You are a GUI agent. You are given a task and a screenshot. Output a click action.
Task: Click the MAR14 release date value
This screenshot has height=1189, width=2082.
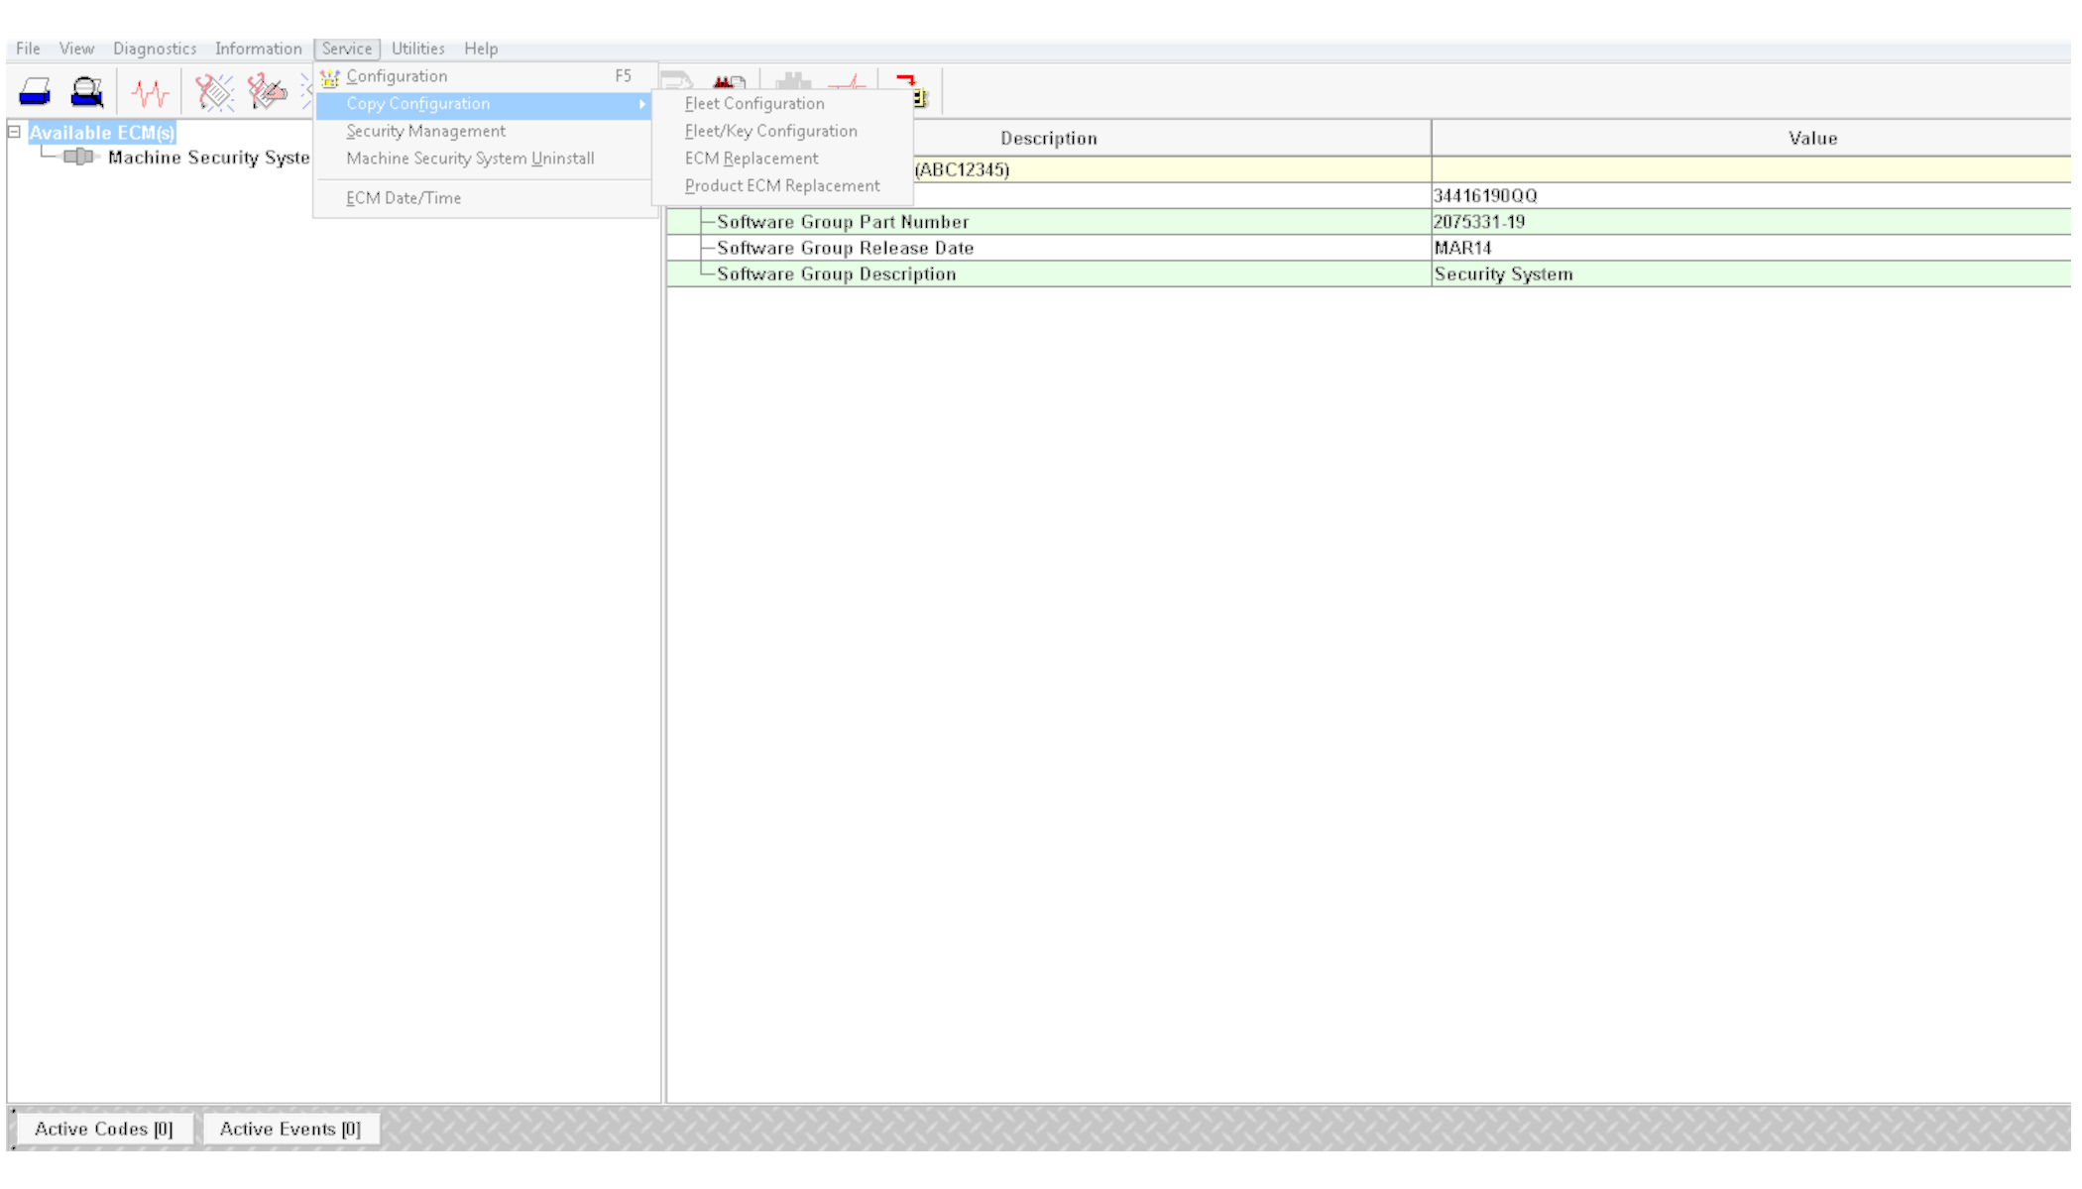pyautogui.click(x=1462, y=248)
